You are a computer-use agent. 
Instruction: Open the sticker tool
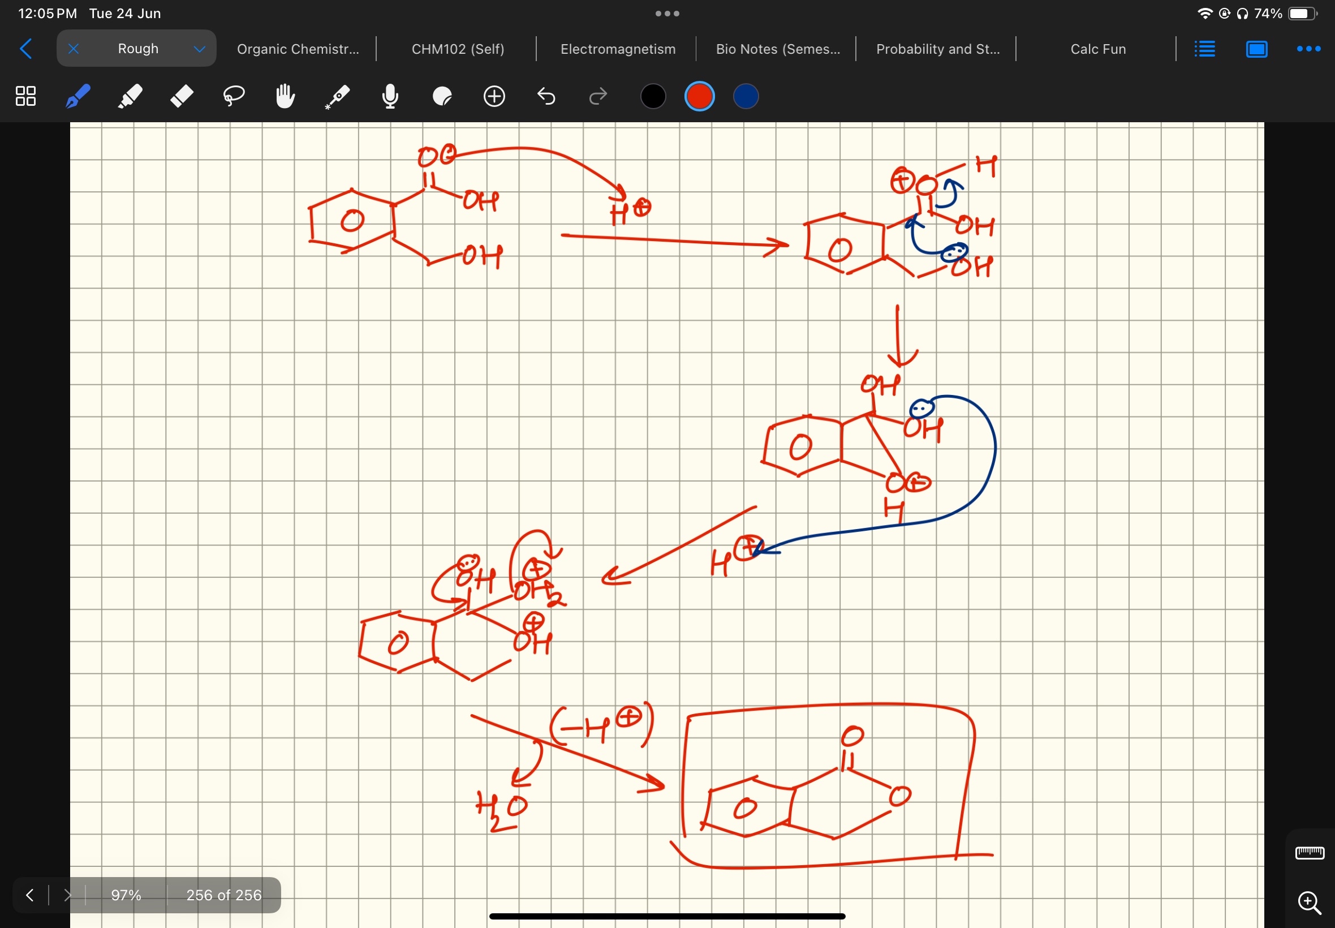pos(442,96)
